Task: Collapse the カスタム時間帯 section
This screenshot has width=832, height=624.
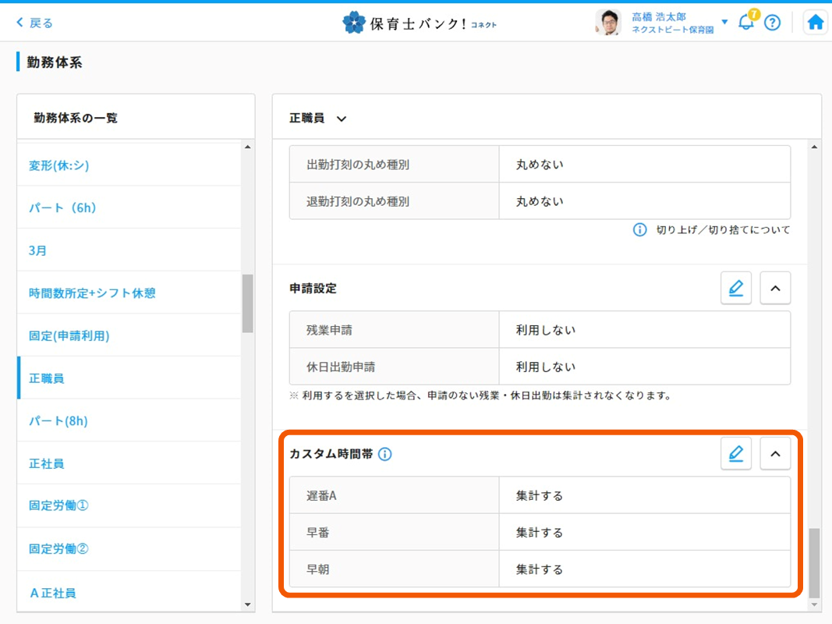Action: [x=775, y=454]
